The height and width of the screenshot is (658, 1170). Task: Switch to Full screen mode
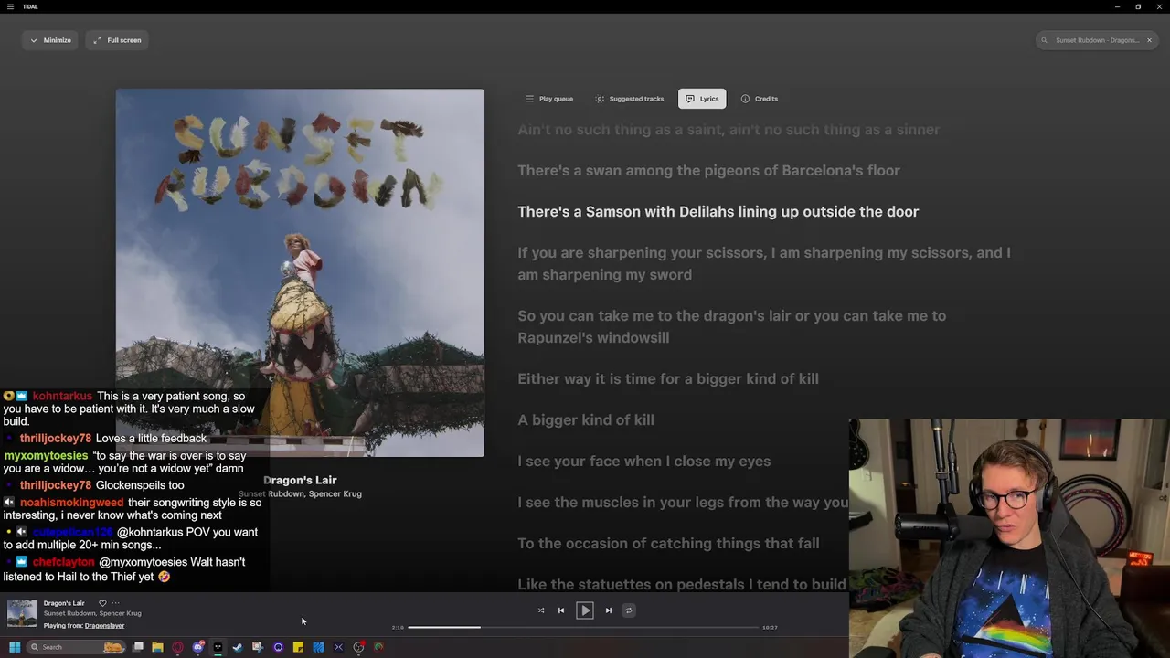[x=117, y=40]
